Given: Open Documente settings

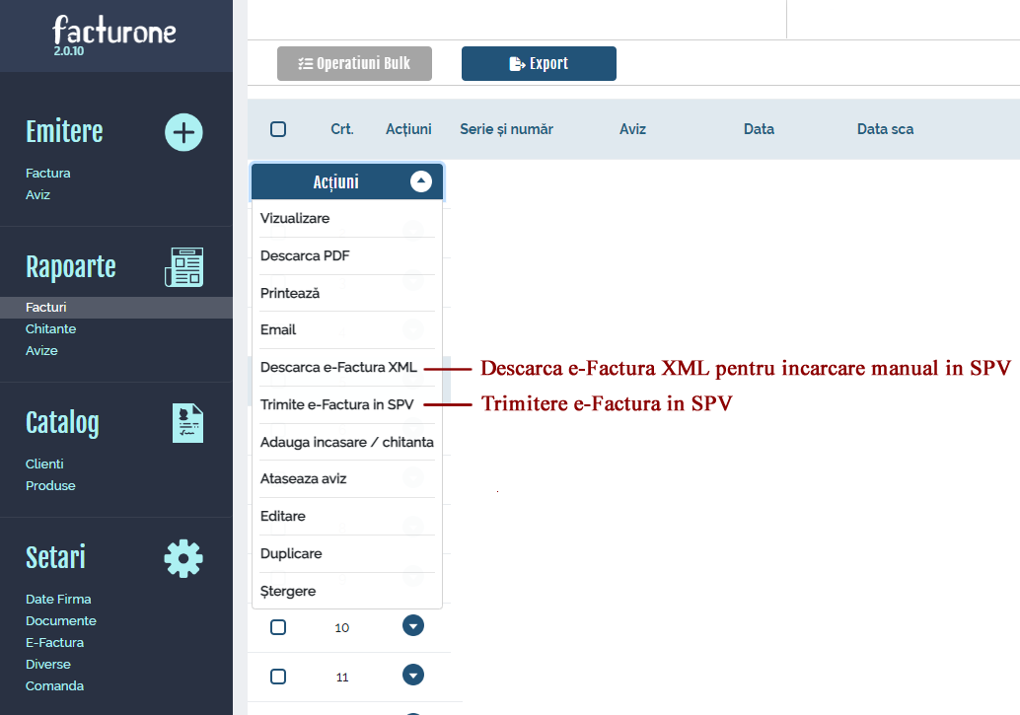Looking at the screenshot, I should [61, 620].
